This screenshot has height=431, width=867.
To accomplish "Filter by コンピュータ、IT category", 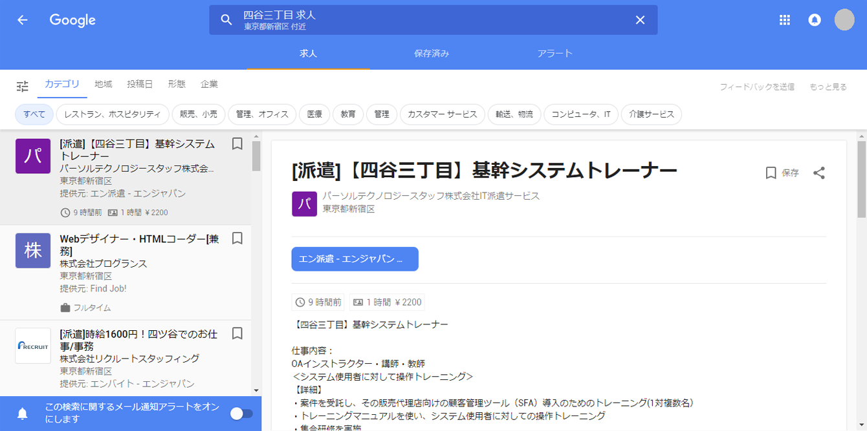I will click(581, 114).
